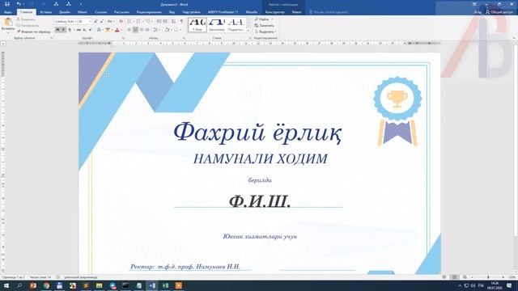This screenshot has height=291, width=518.
Task: Open Chrome from the taskbar
Action: 46,285
